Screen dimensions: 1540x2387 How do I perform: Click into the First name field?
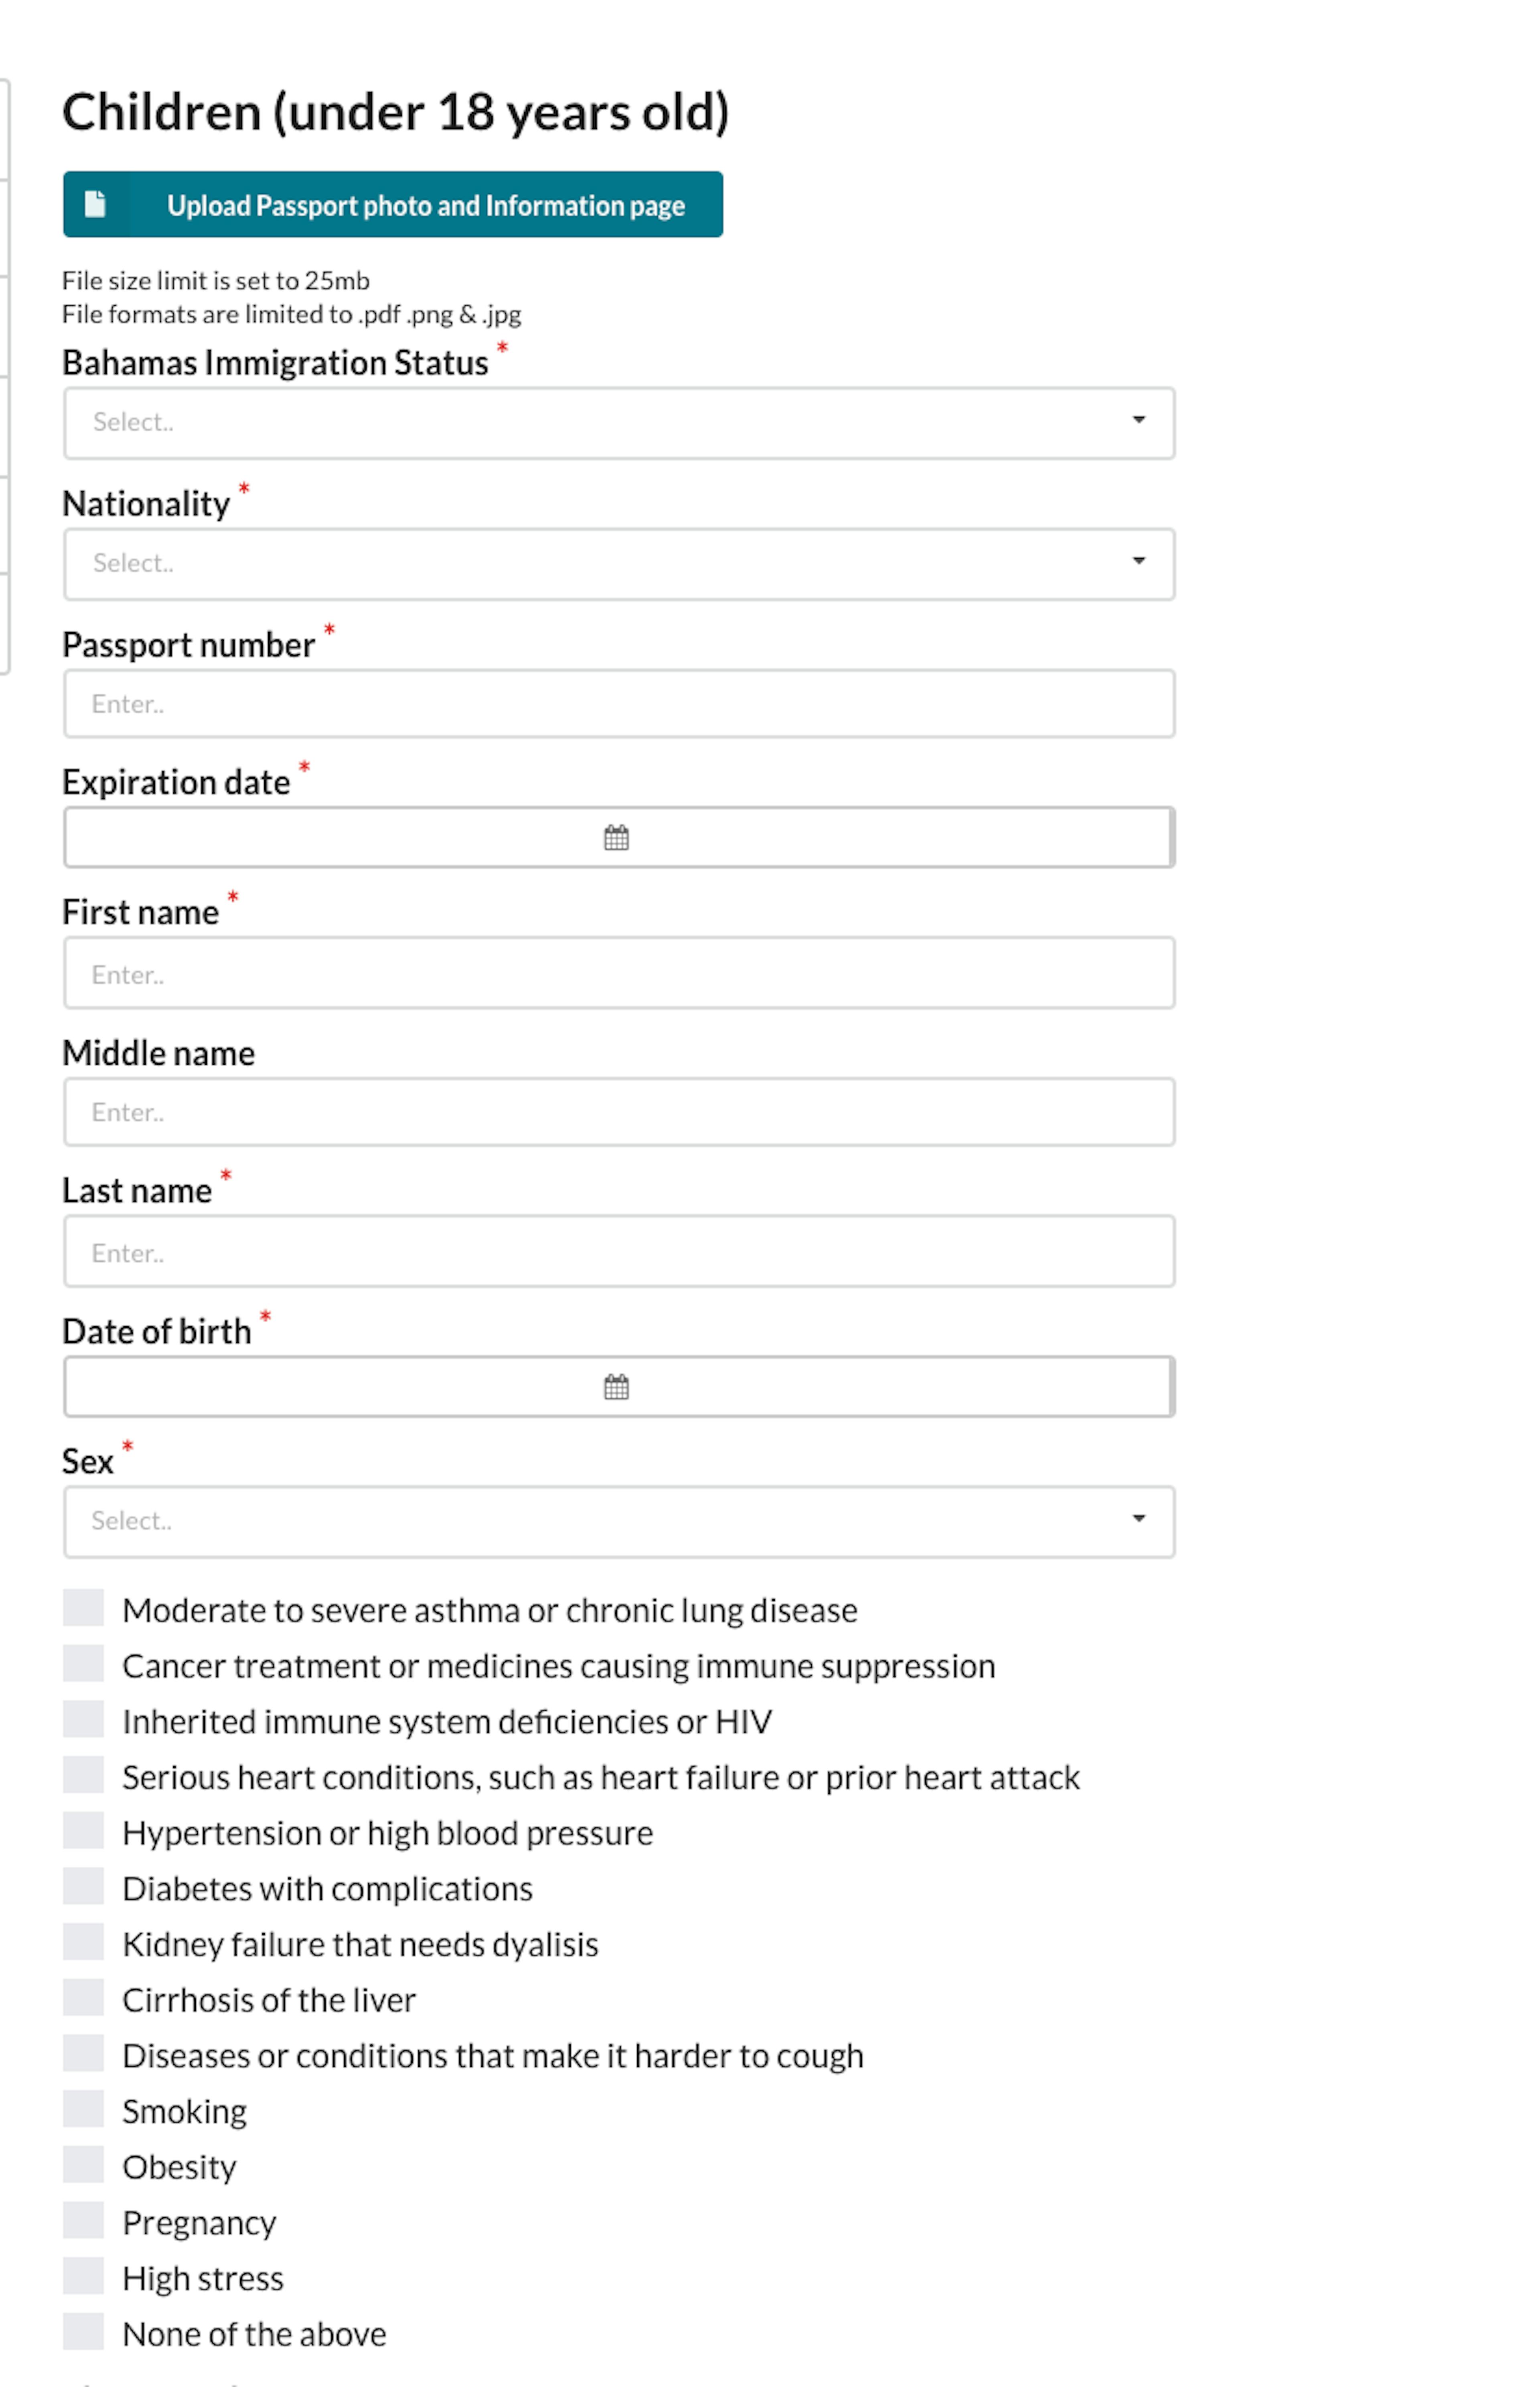click(619, 973)
